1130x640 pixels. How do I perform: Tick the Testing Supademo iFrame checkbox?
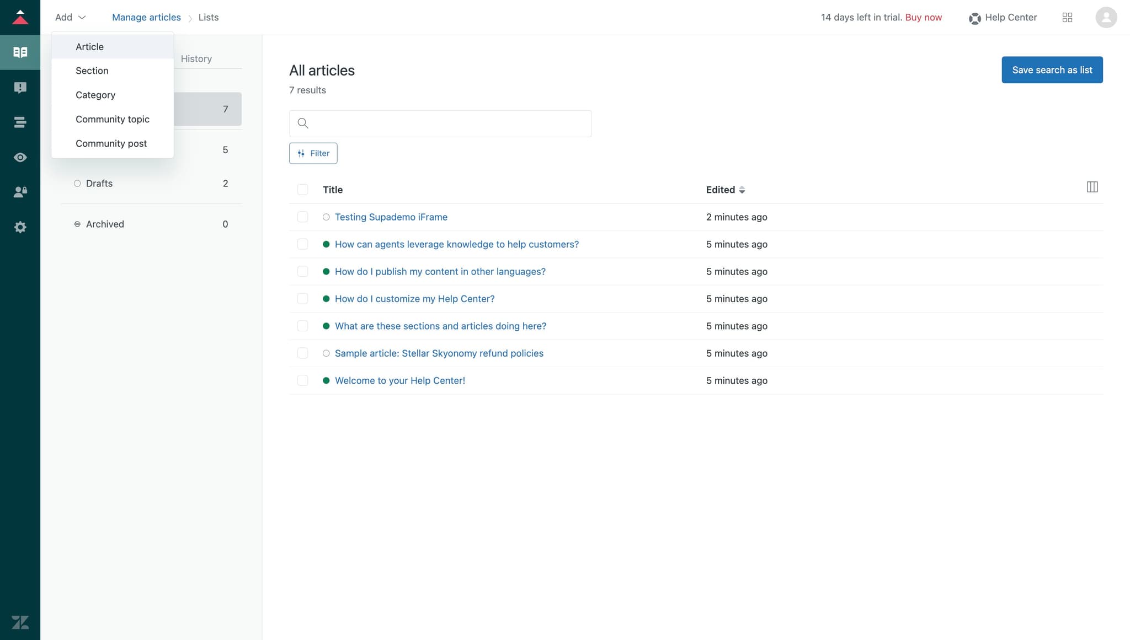pyautogui.click(x=302, y=217)
